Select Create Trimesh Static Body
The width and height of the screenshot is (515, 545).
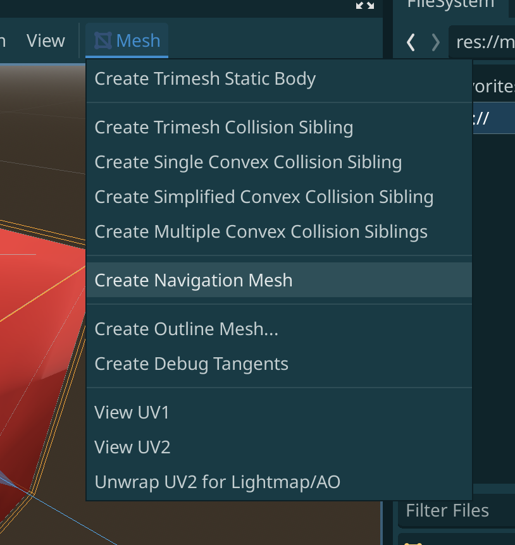205,78
